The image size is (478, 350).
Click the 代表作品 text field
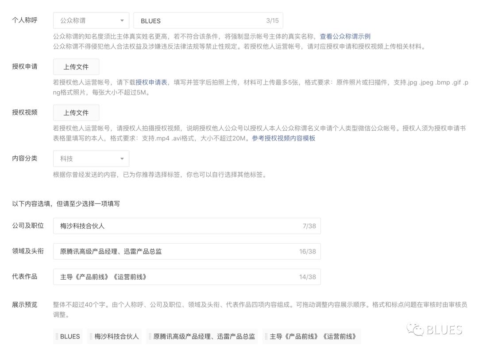[186, 277]
